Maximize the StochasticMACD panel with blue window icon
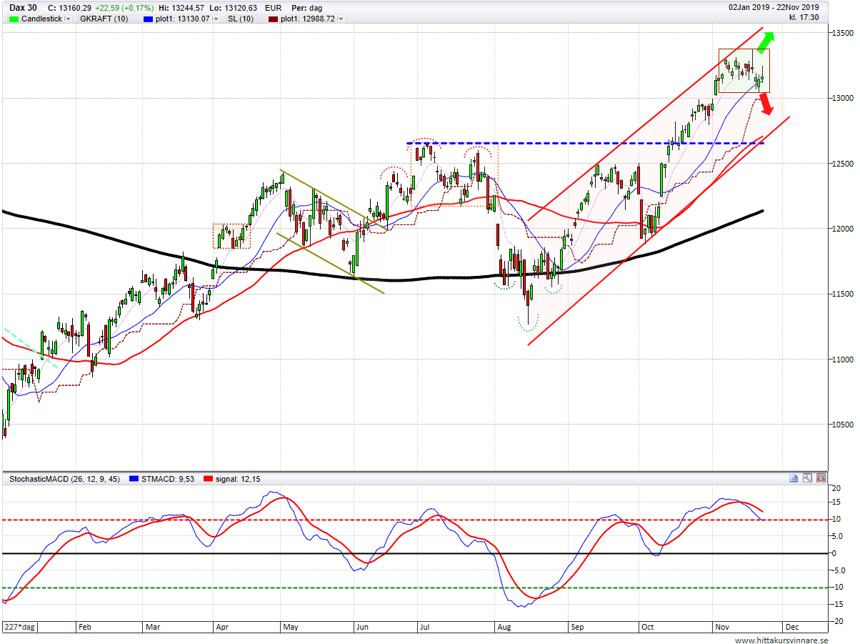Screen dimensions: 860x644 click(794, 478)
